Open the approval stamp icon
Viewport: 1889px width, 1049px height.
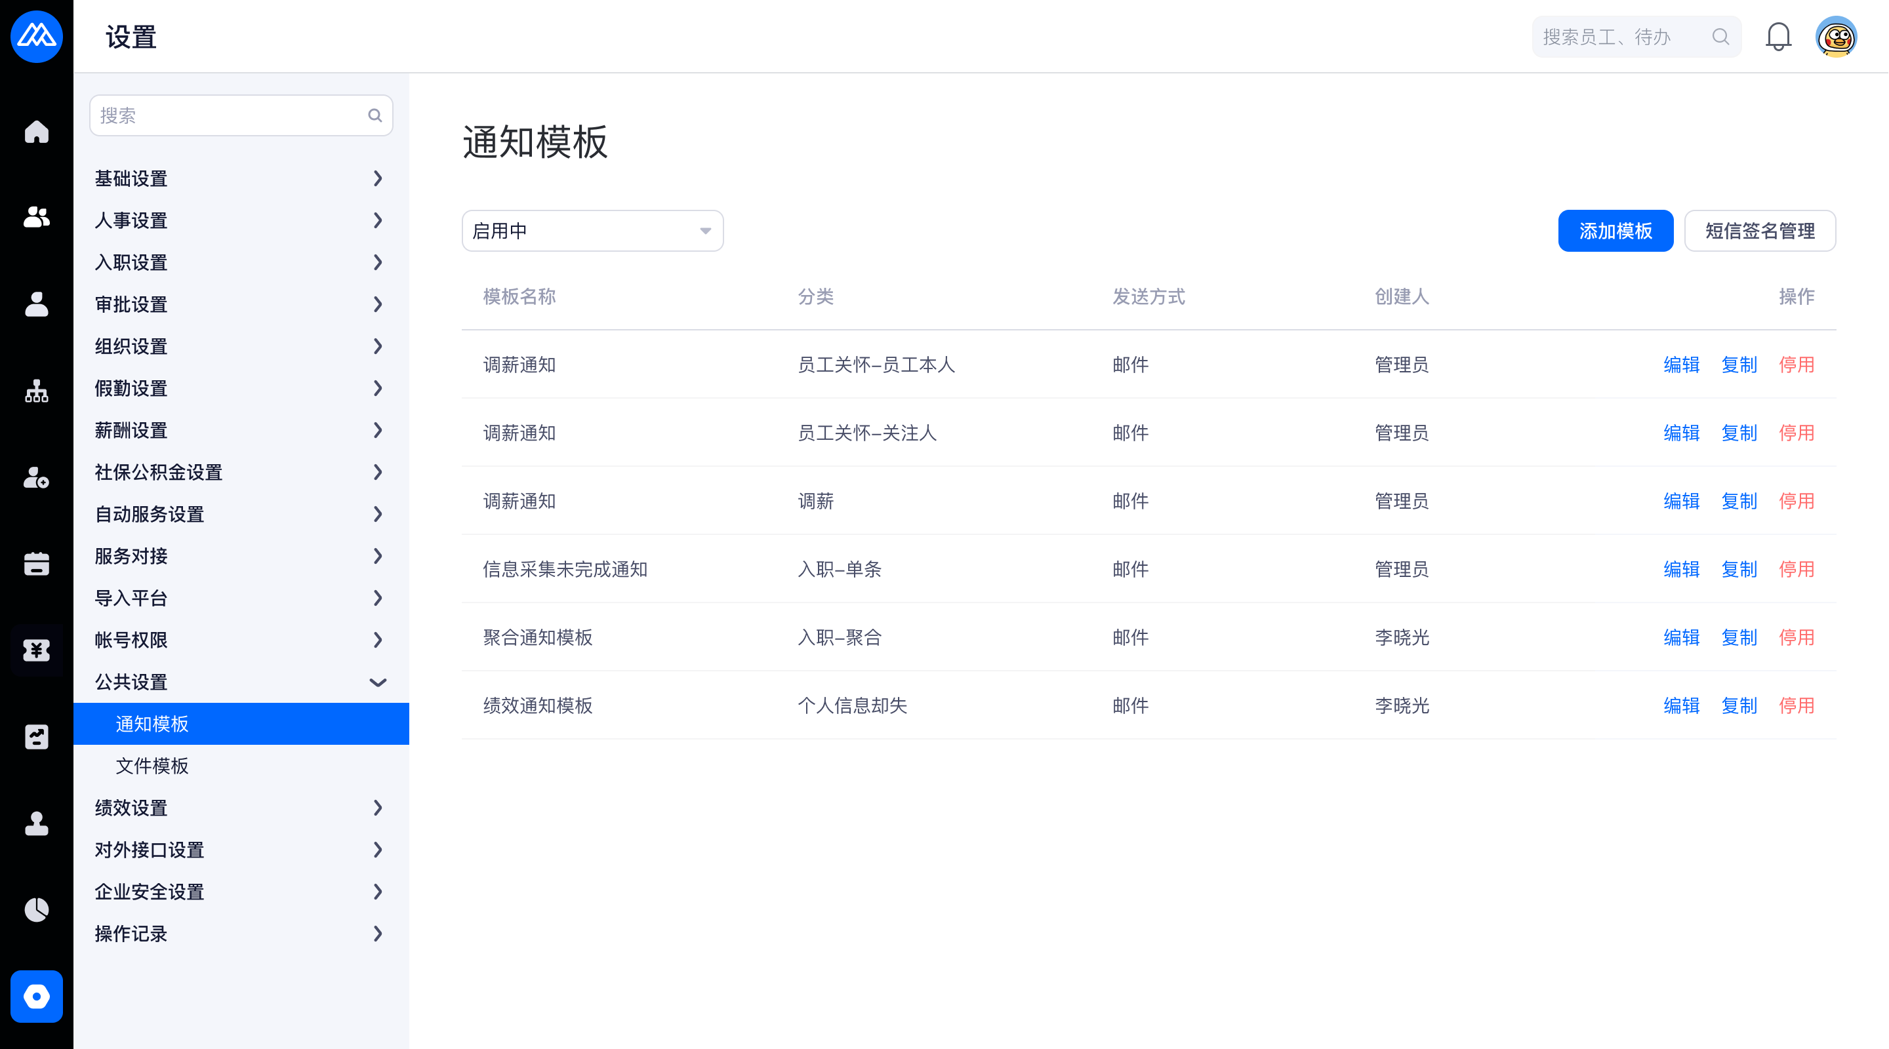(37, 823)
